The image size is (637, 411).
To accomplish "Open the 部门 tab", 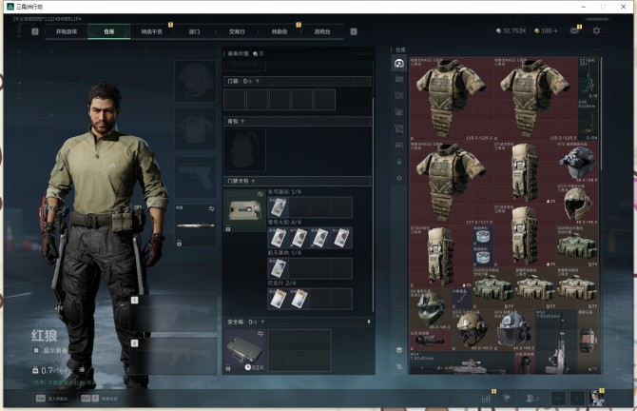I will [194, 31].
